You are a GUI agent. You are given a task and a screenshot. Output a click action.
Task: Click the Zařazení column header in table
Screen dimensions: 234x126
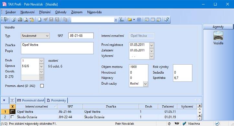(x=168, y=107)
